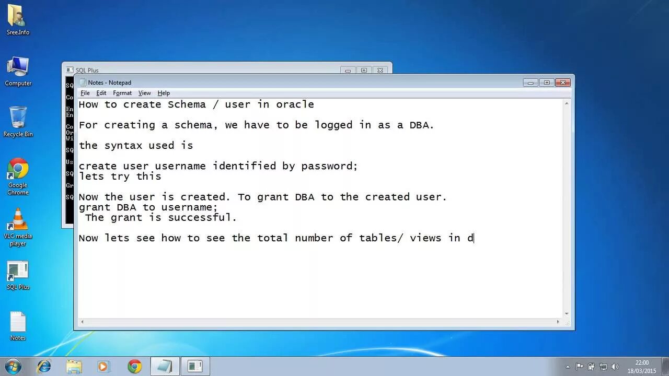Click the line "How to create Schema / user in oracle"

197,104
